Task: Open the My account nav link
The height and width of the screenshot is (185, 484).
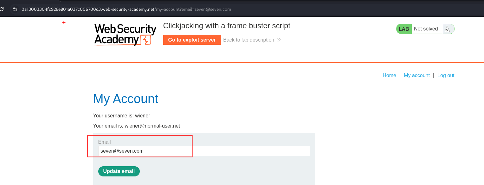Action: 416,76
